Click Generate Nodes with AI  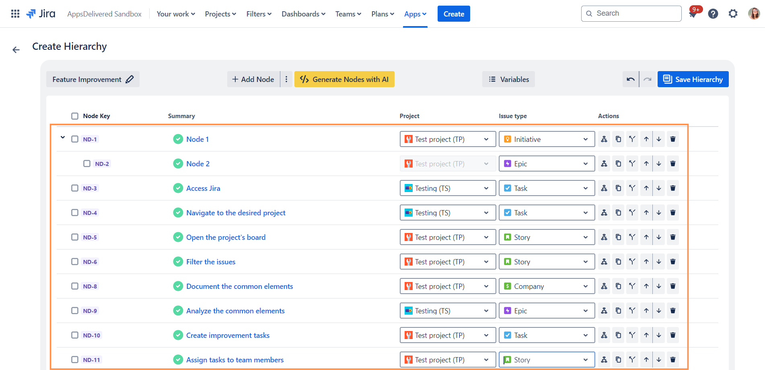tap(344, 80)
